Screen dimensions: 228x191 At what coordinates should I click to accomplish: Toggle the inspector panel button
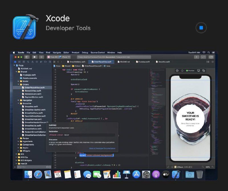point(211,57)
